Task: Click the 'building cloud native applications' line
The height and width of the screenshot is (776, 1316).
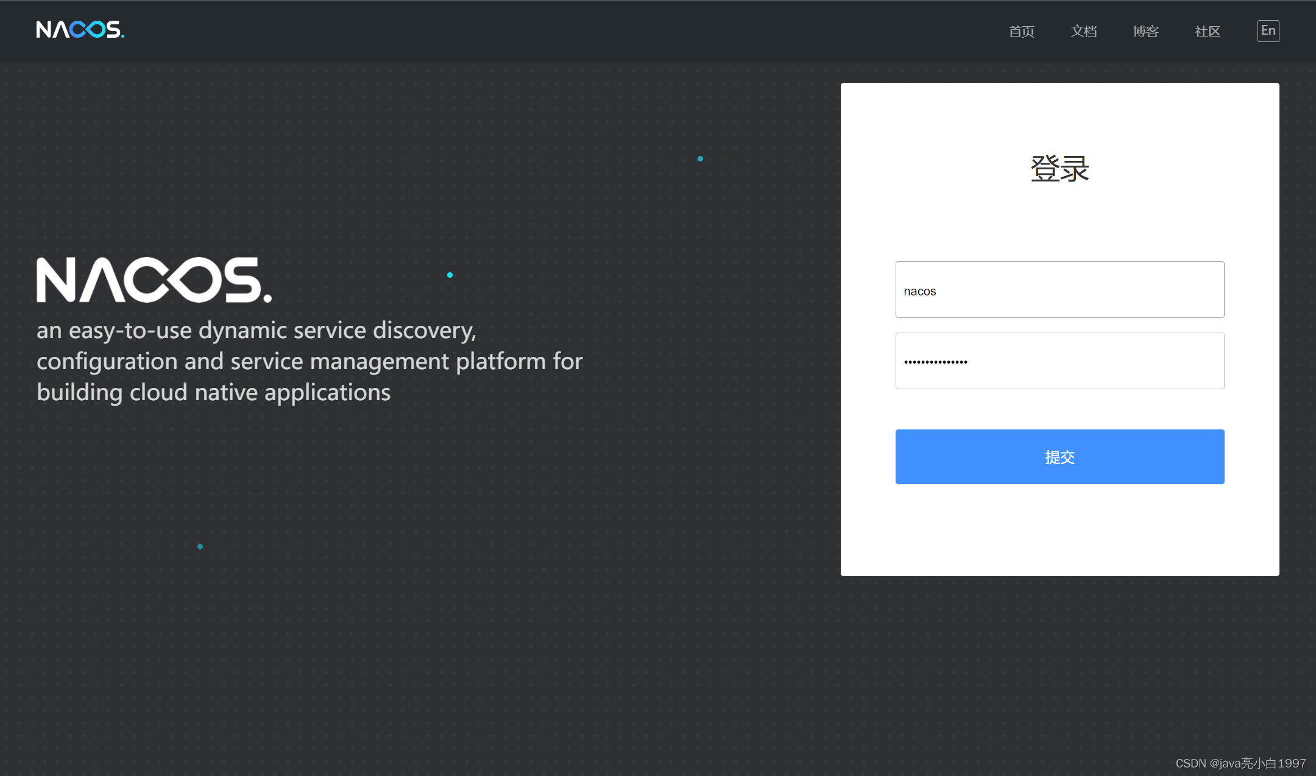Action: click(x=213, y=393)
